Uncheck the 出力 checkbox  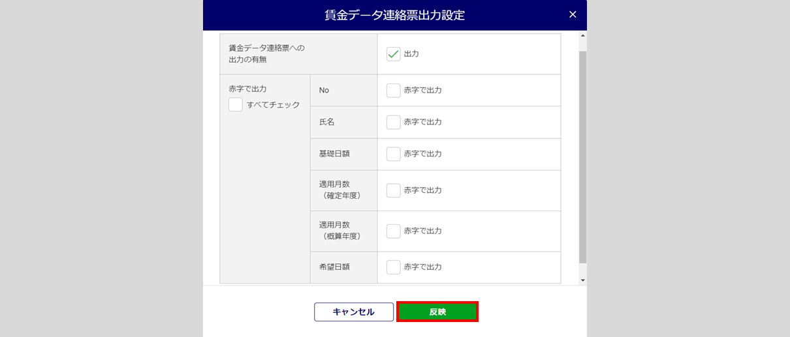click(x=393, y=54)
